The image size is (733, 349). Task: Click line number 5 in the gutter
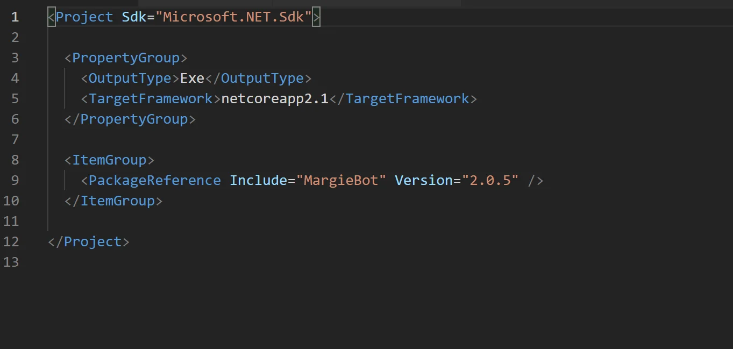click(x=15, y=99)
